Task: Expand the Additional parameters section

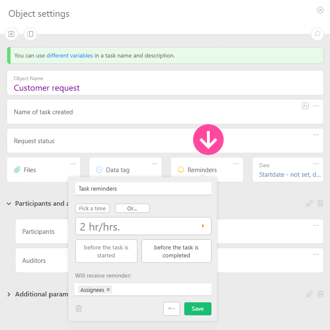Action: point(9,294)
